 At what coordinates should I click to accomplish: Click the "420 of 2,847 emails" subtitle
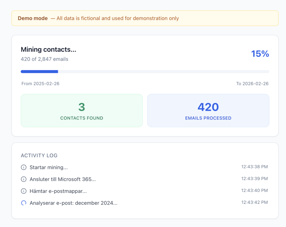44,59
